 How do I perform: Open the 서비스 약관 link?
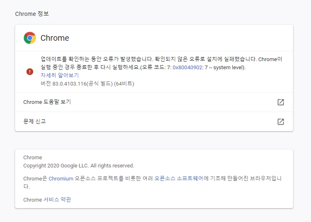[x=57, y=200]
